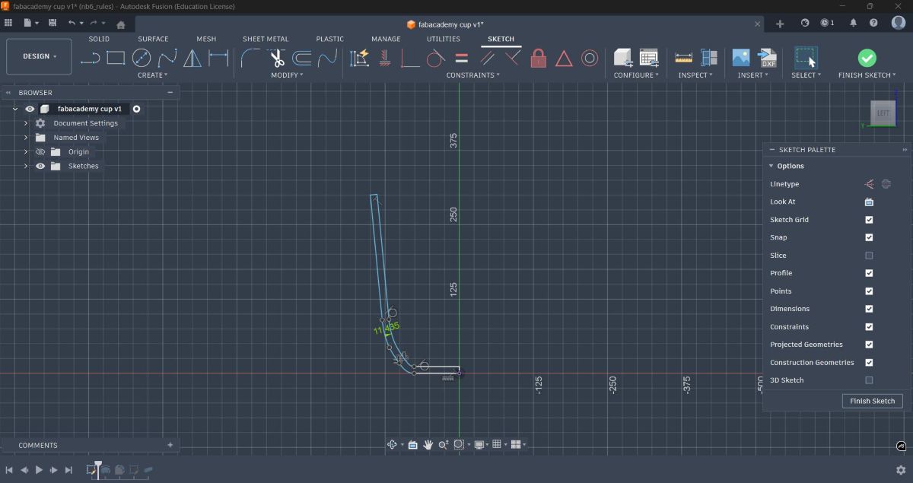
Task: Select the Fit Point Spline tool
Action: pyautogui.click(x=167, y=58)
